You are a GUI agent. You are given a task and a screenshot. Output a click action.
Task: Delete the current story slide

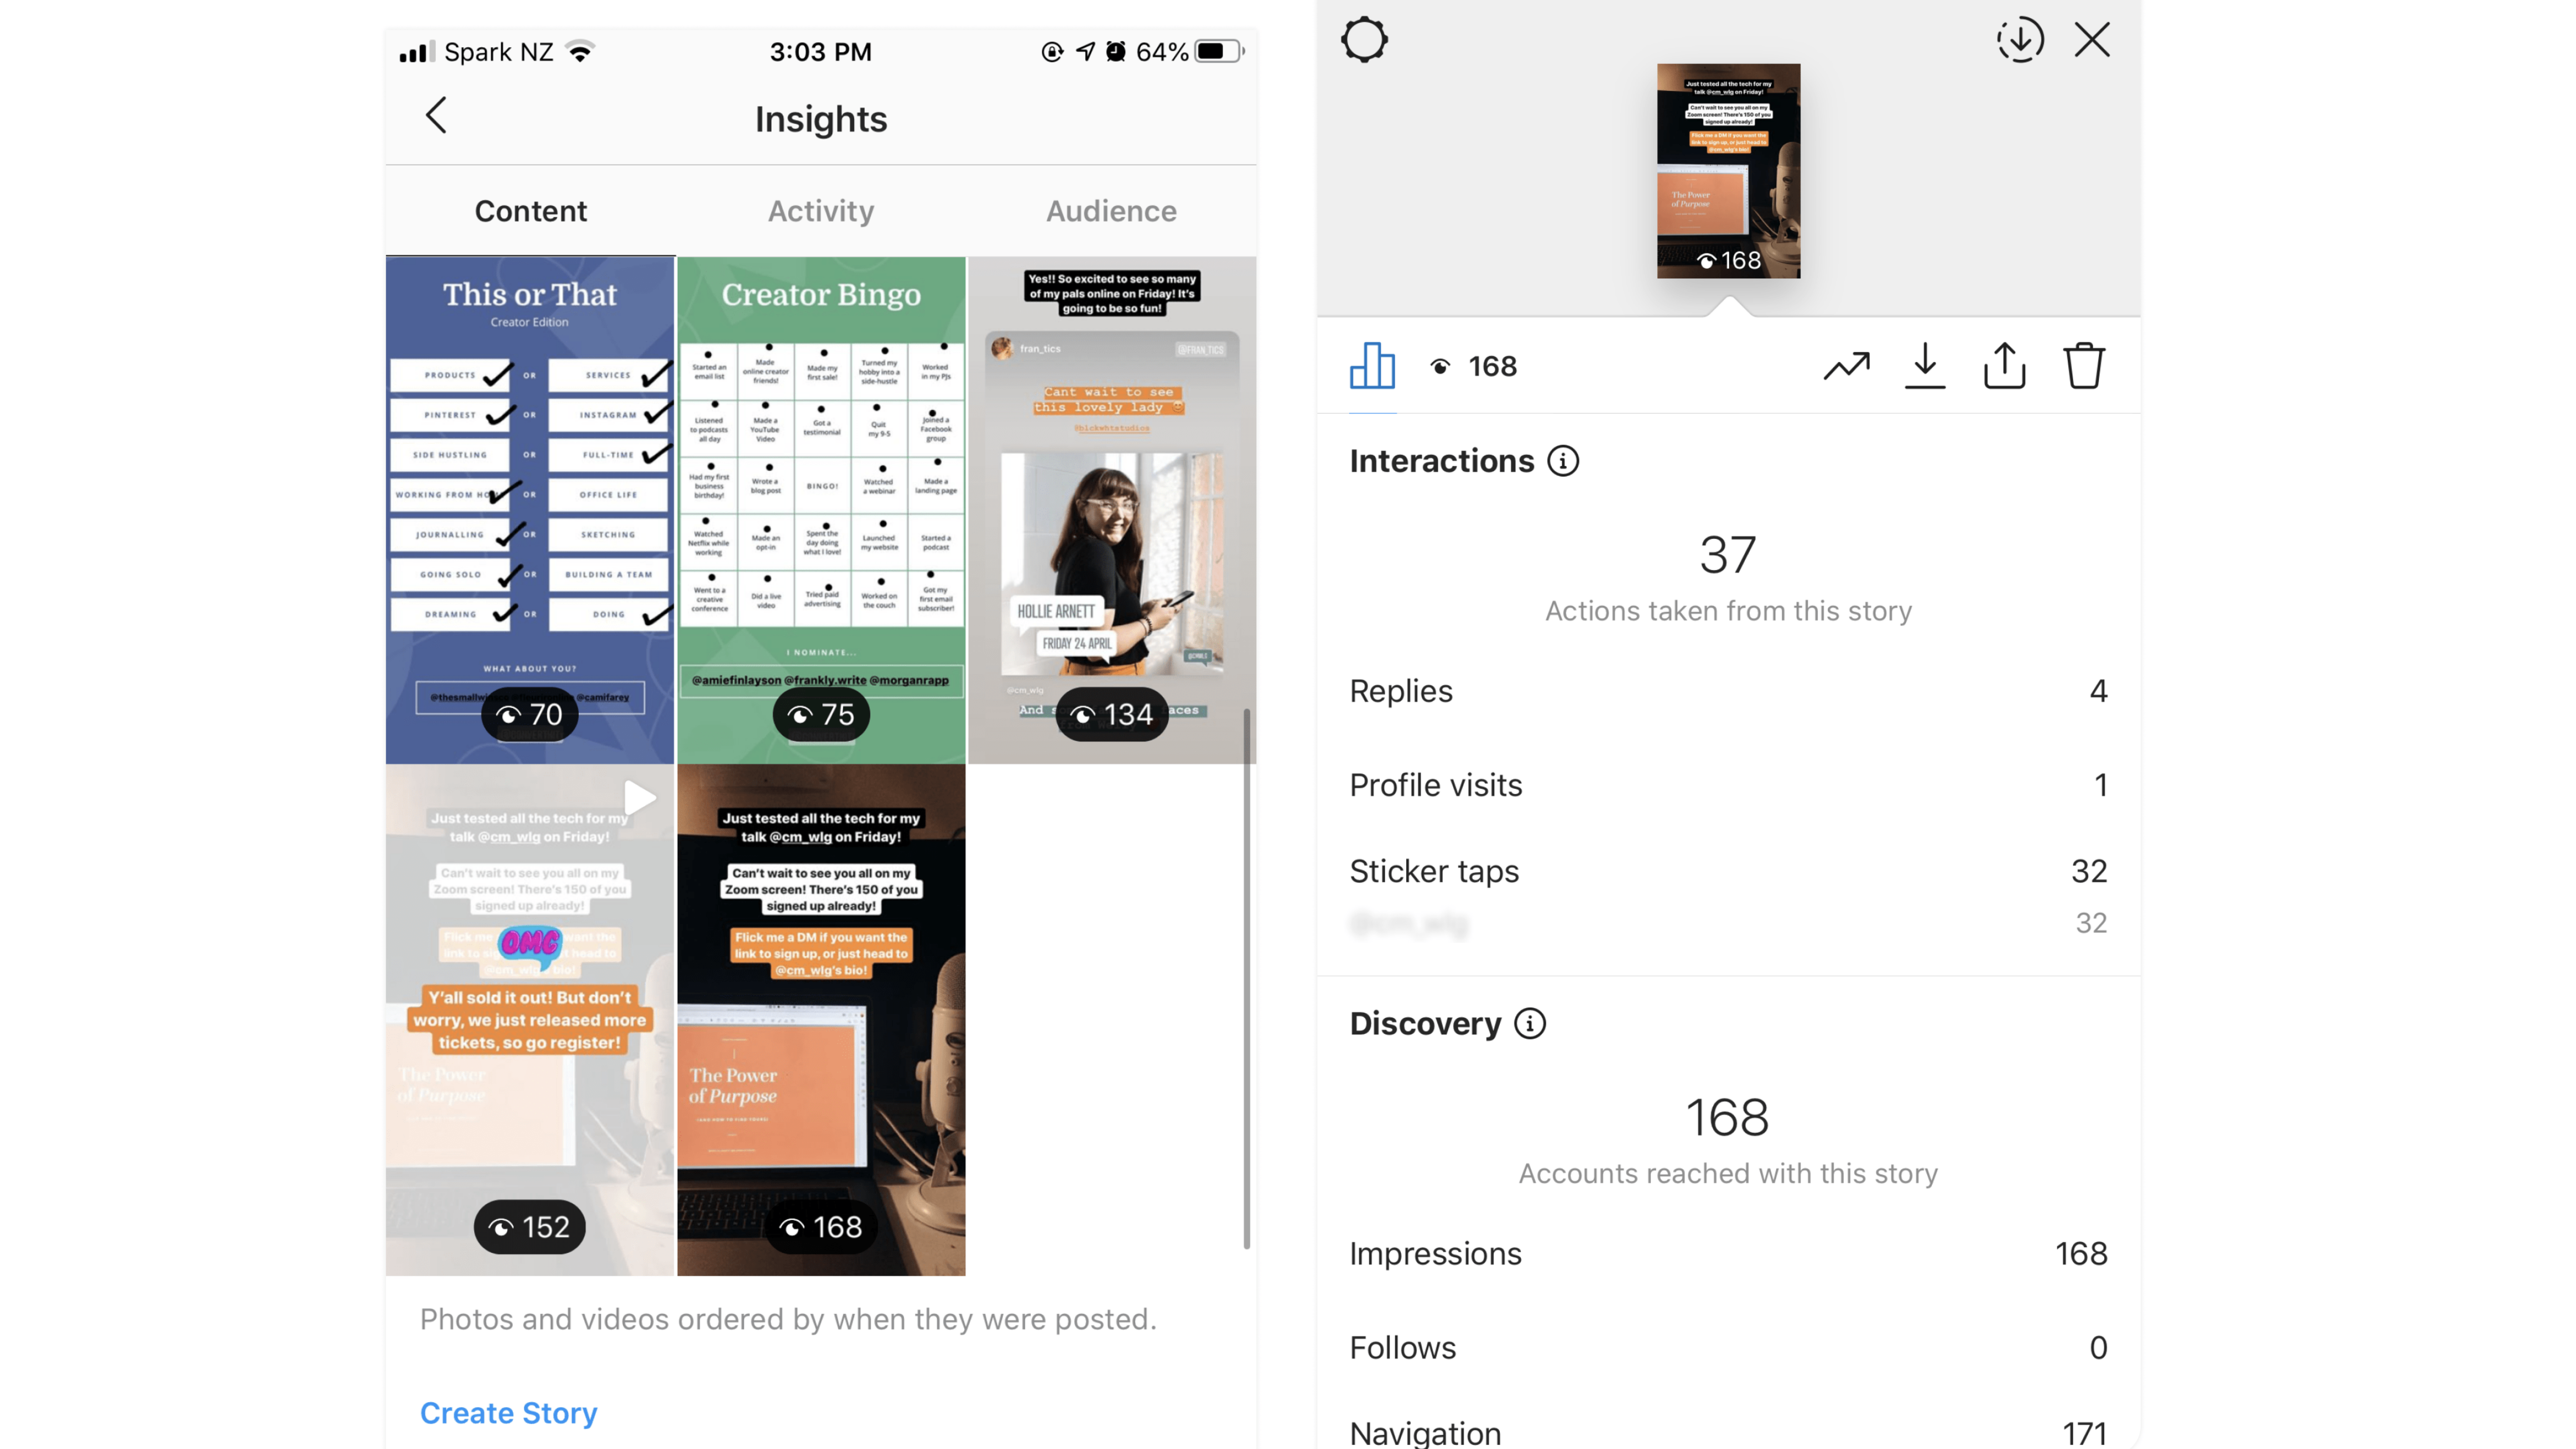2084,366
